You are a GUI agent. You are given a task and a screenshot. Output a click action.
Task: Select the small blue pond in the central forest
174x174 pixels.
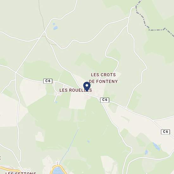click(x=88, y=141)
